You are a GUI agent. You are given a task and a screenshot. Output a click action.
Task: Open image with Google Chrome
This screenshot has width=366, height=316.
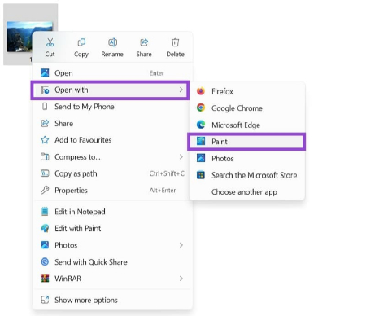pyautogui.click(x=247, y=108)
